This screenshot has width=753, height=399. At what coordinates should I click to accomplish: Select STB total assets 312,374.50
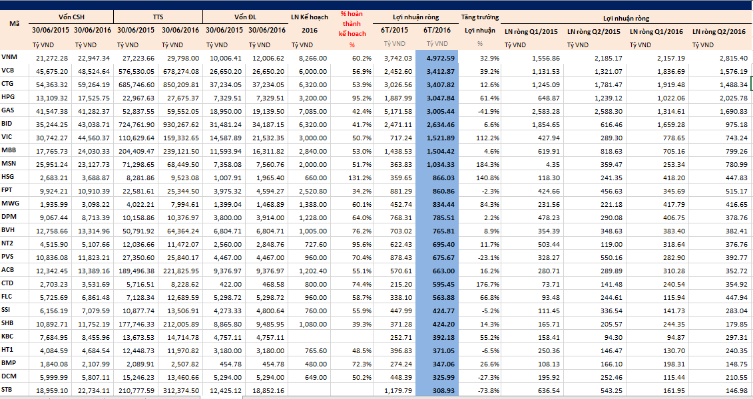[x=180, y=391]
